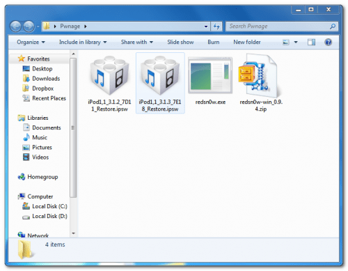Open the Include in library dropdown
Screen dimensions: 348x271
click(x=83, y=42)
